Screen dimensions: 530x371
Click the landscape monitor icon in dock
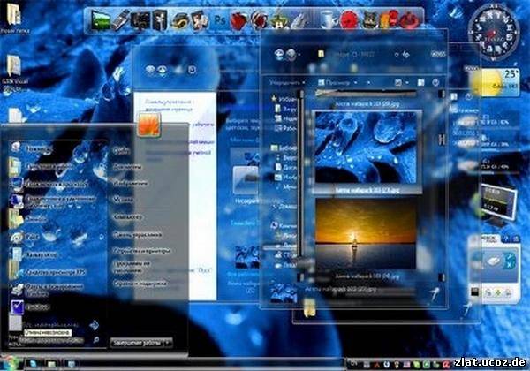point(101,20)
